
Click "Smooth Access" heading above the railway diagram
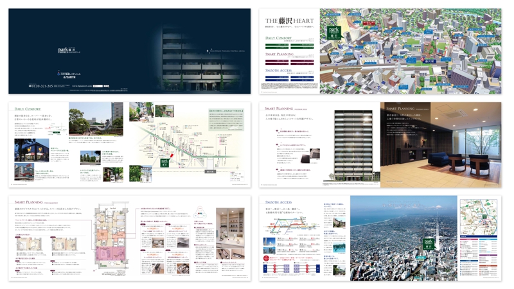click(x=279, y=202)
